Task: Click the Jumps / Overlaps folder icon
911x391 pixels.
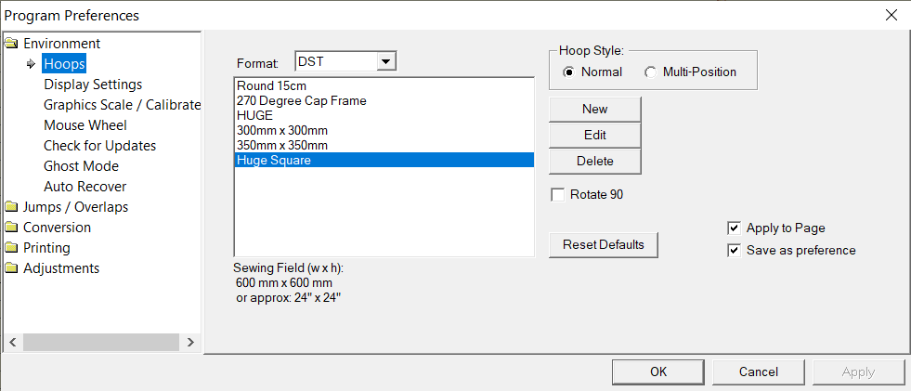Action: (12, 207)
